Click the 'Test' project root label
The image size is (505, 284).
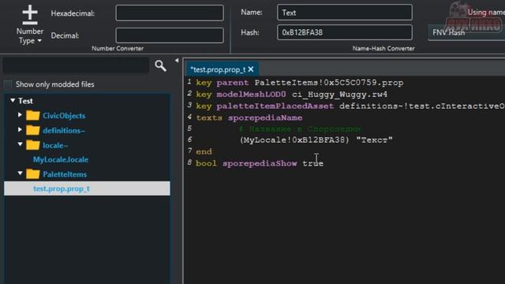[x=25, y=101]
